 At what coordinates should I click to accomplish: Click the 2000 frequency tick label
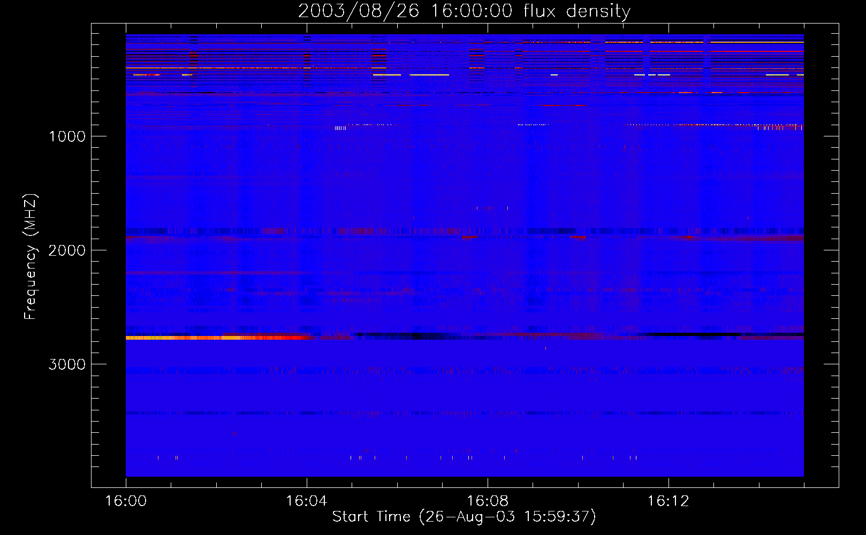(x=67, y=250)
